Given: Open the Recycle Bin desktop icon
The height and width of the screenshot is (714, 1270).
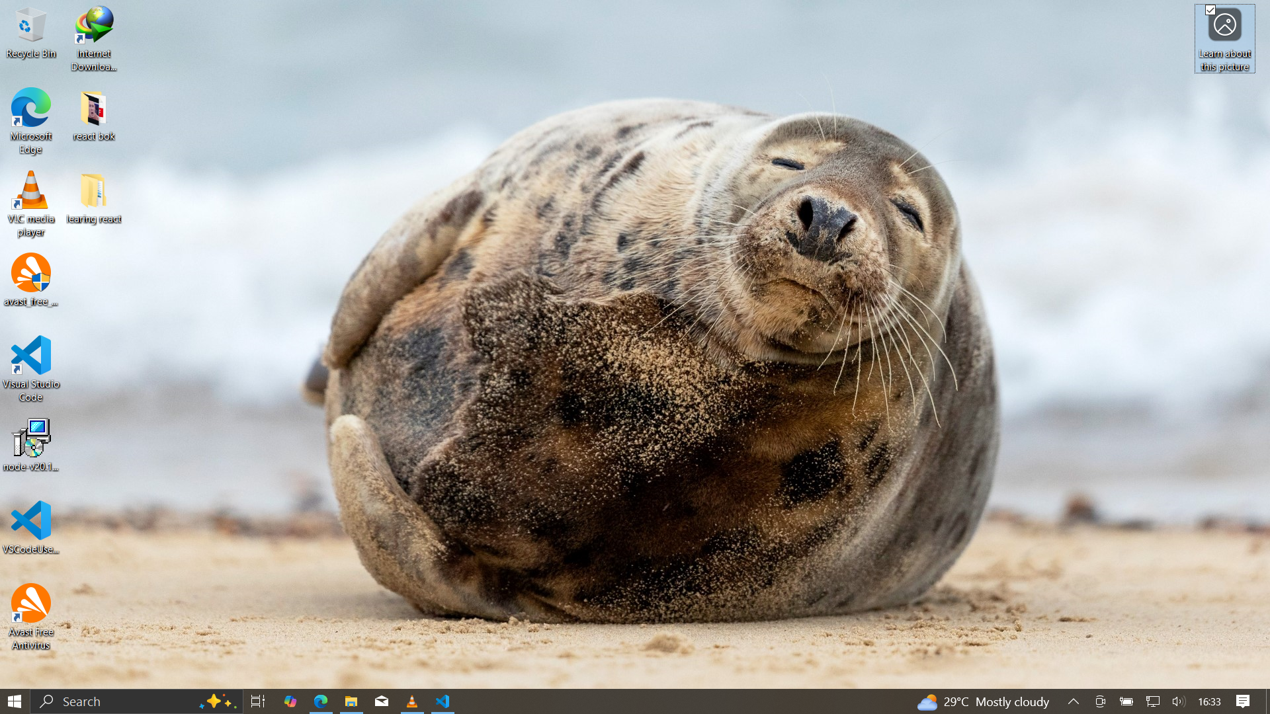Looking at the screenshot, I should (30, 26).
